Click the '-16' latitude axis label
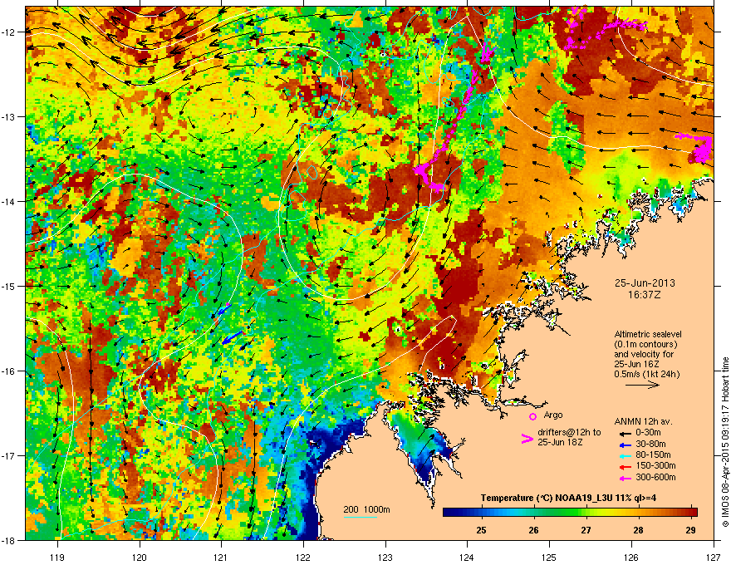 [9, 371]
